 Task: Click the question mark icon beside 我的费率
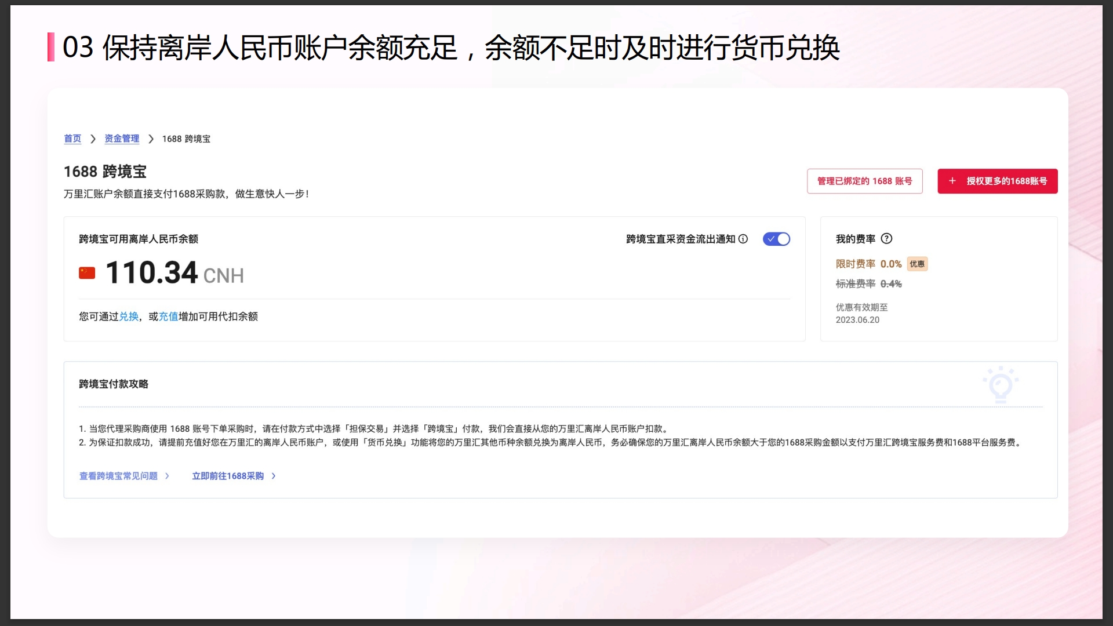886,239
